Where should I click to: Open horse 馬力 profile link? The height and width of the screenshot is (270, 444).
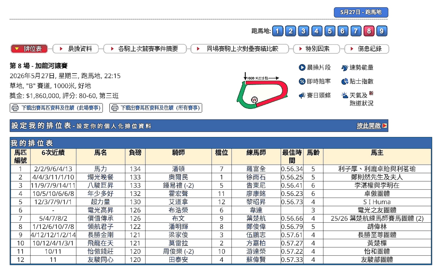tap(100, 169)
